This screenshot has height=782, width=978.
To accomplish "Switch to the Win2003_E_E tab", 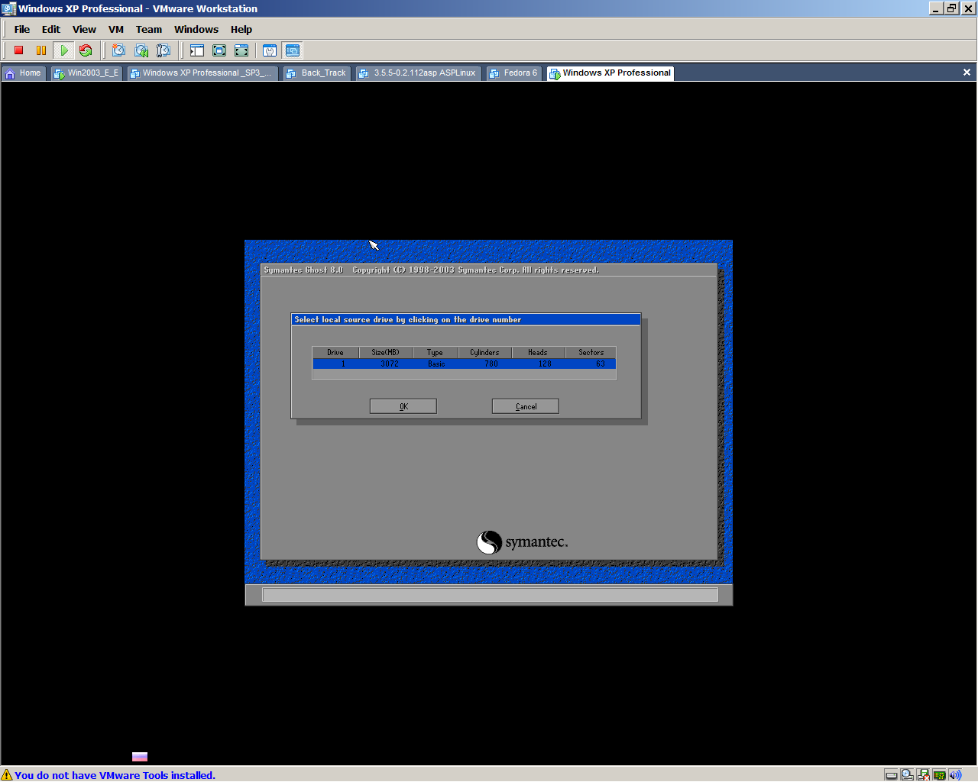I will (86, 73).
